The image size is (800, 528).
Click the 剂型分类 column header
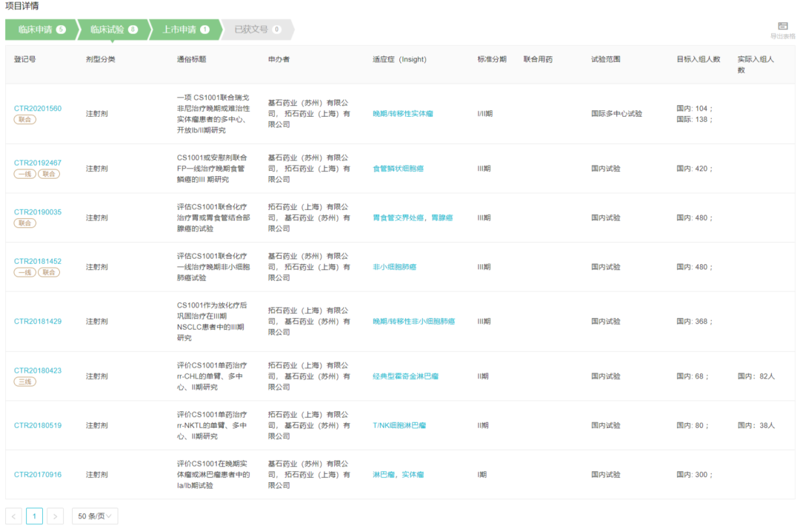pyautogui.click(x=101, y=59)
